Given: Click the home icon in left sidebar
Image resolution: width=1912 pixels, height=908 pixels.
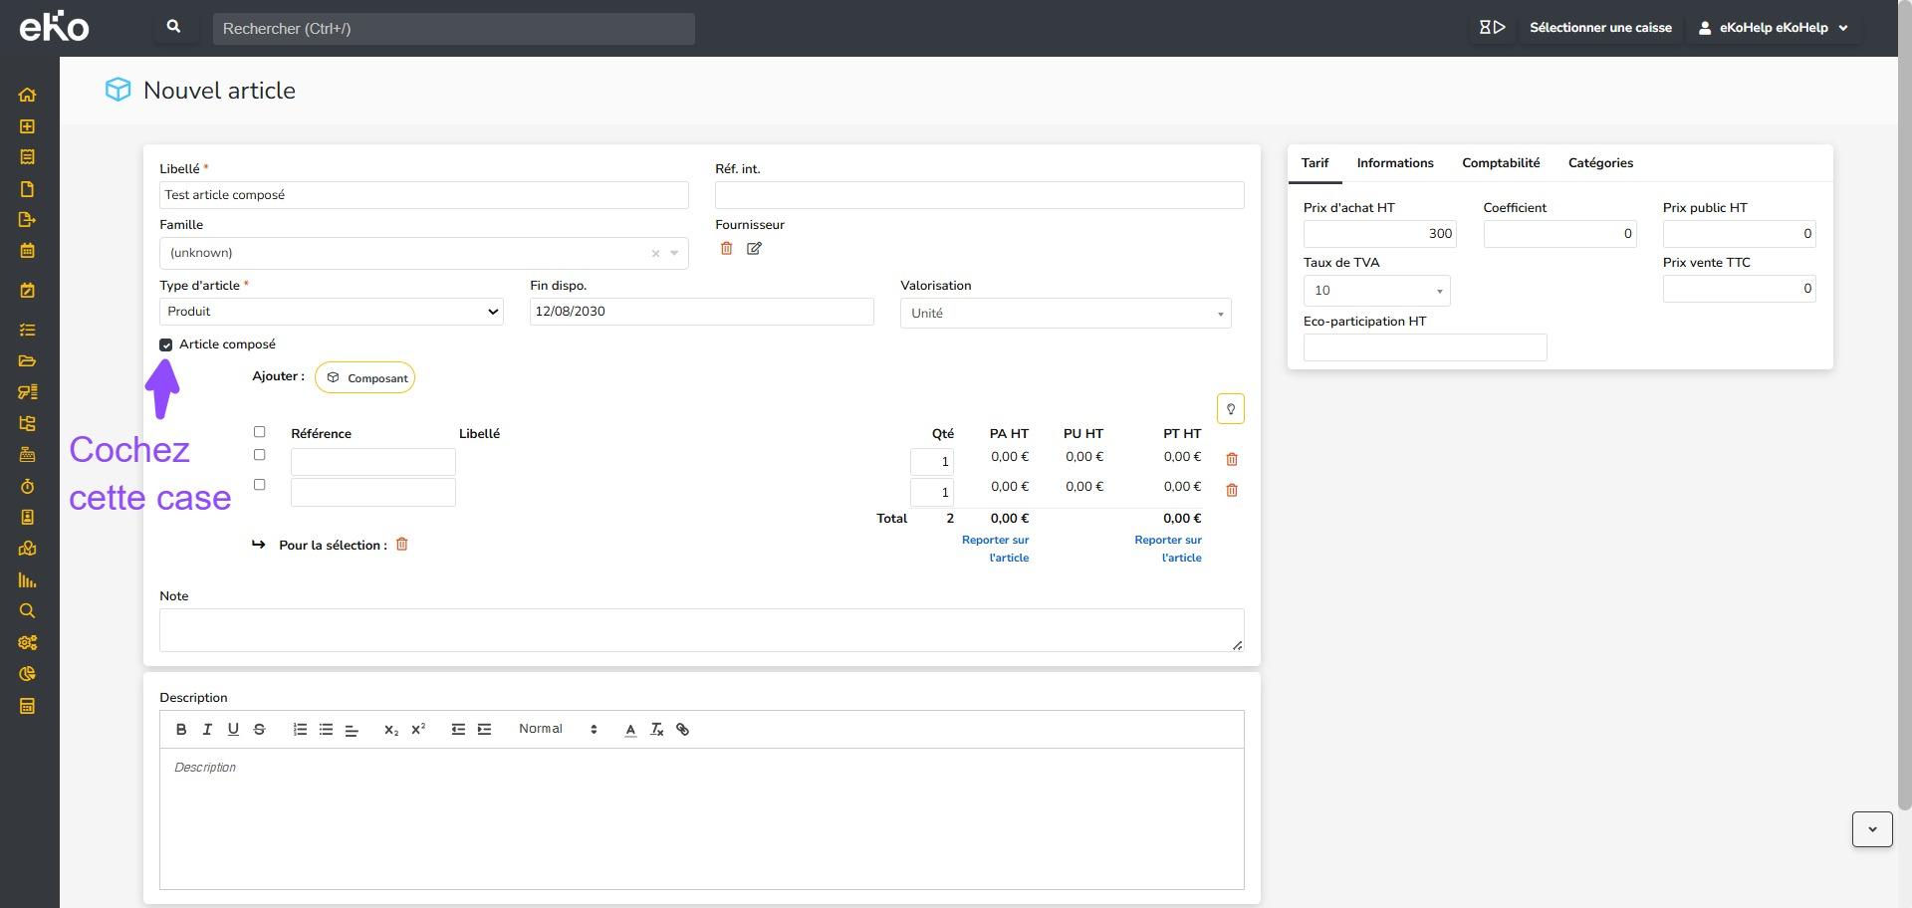Looking at the screenshot, I should [27, 96].
